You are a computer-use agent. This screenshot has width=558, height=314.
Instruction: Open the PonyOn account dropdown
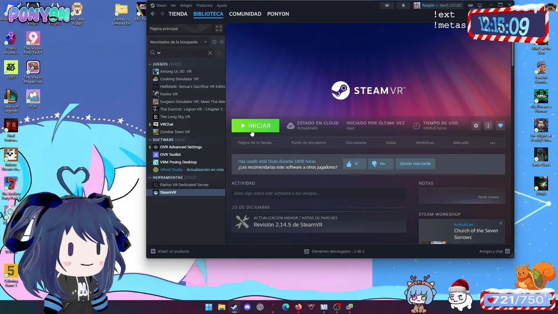438,5
